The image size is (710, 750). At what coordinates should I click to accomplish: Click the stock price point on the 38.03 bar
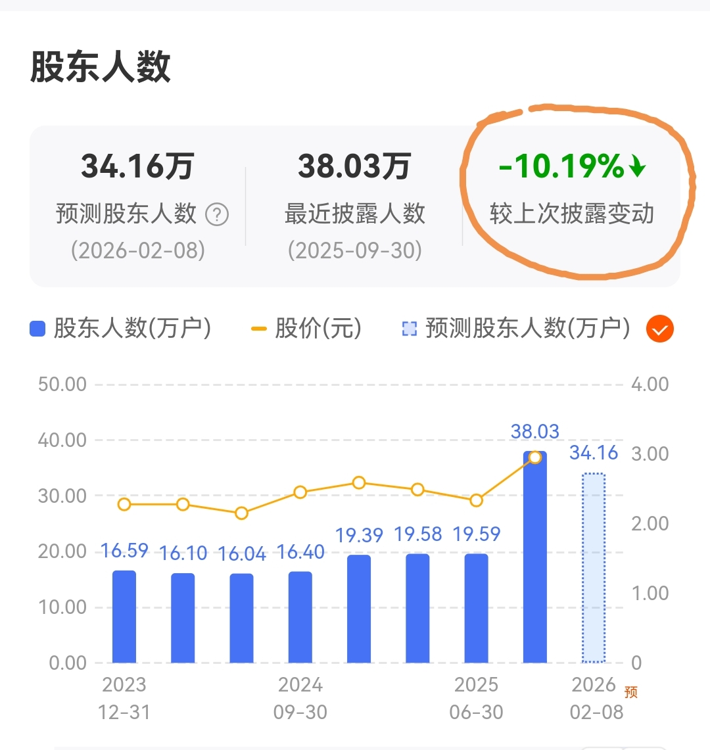pos(535,457)
